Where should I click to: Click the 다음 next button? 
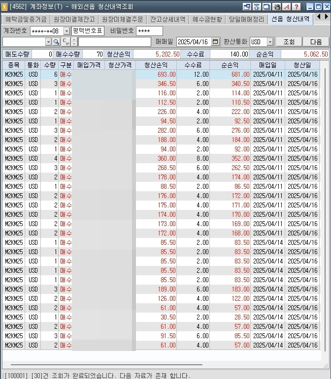coord(316,42)
